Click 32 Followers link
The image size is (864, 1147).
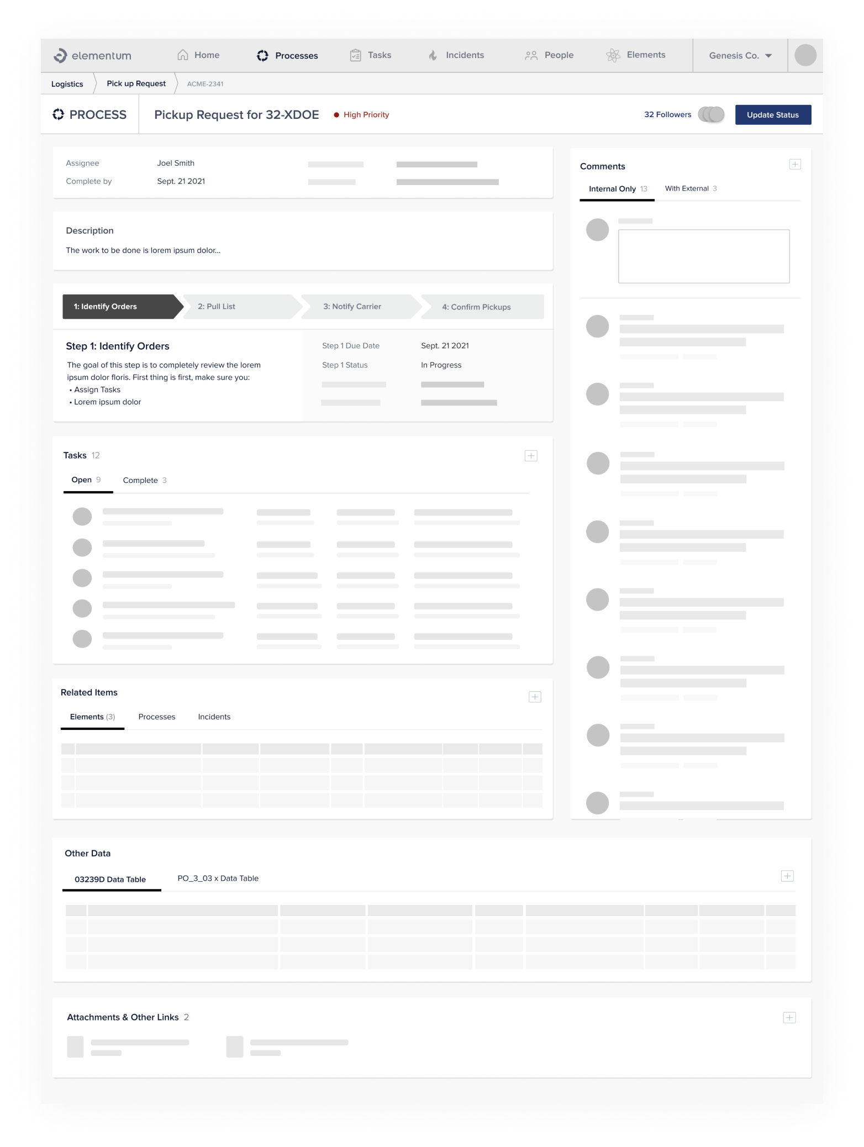click(667, 114)
